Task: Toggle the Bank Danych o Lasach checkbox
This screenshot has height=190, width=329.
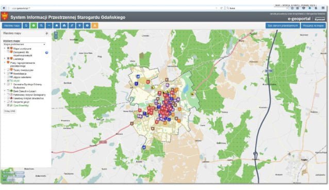Action: coord(8,91)
